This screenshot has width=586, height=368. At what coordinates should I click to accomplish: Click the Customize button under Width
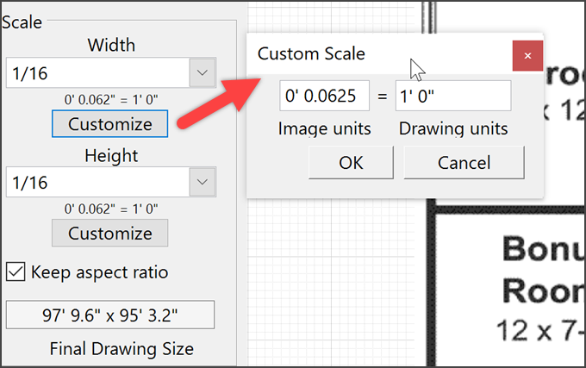pyautogui.click(x=110, y=124)
